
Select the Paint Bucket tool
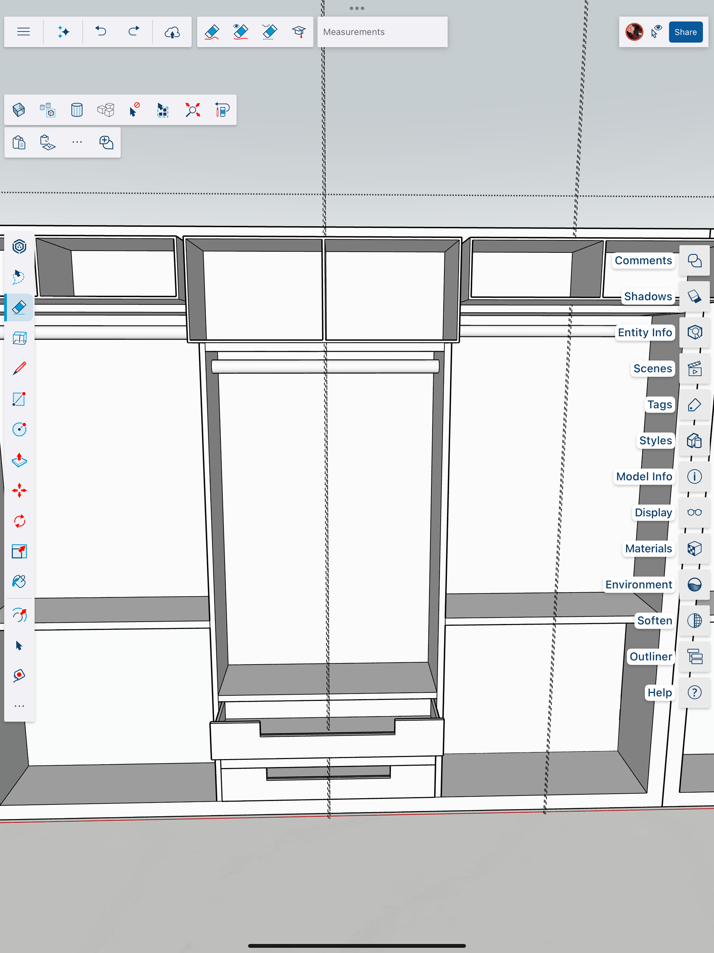[19, 581]
